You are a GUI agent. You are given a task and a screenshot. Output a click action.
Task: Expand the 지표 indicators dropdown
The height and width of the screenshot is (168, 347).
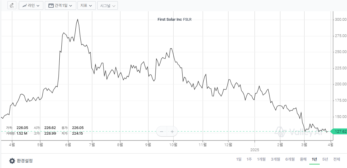coord(86,5)
